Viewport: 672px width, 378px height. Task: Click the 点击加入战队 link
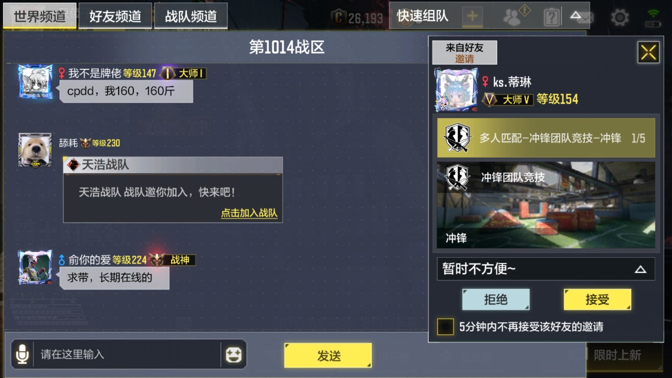tap(249, 213)
